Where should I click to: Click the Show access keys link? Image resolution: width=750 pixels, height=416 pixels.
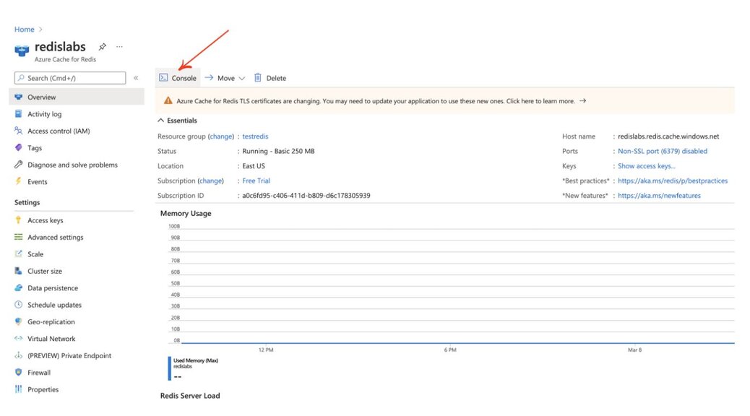point(645,165)
